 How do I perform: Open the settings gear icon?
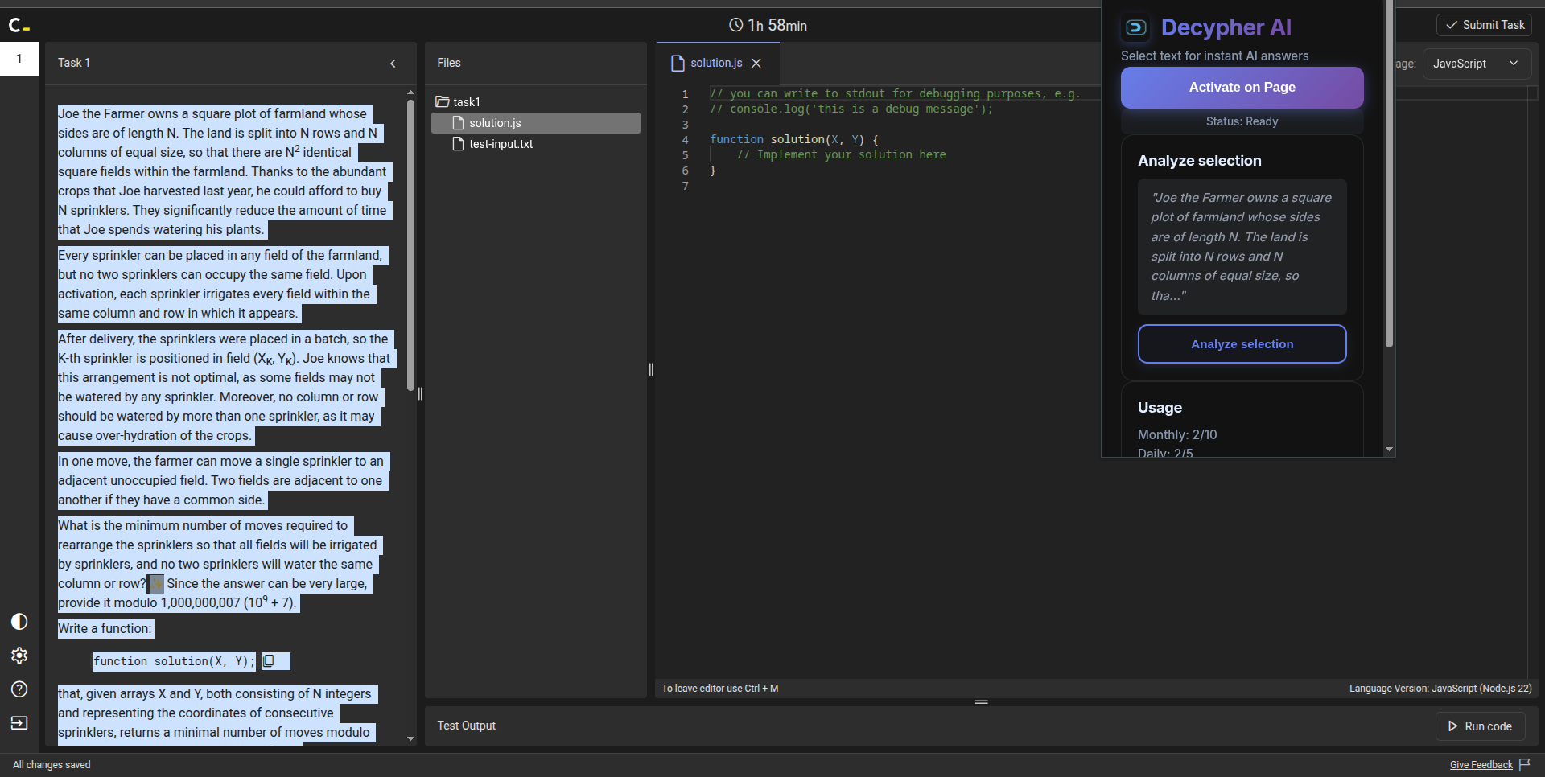click(x=19, y=656)
